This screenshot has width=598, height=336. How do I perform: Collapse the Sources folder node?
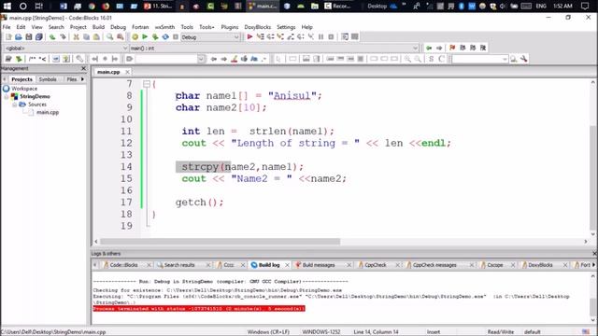14,105
